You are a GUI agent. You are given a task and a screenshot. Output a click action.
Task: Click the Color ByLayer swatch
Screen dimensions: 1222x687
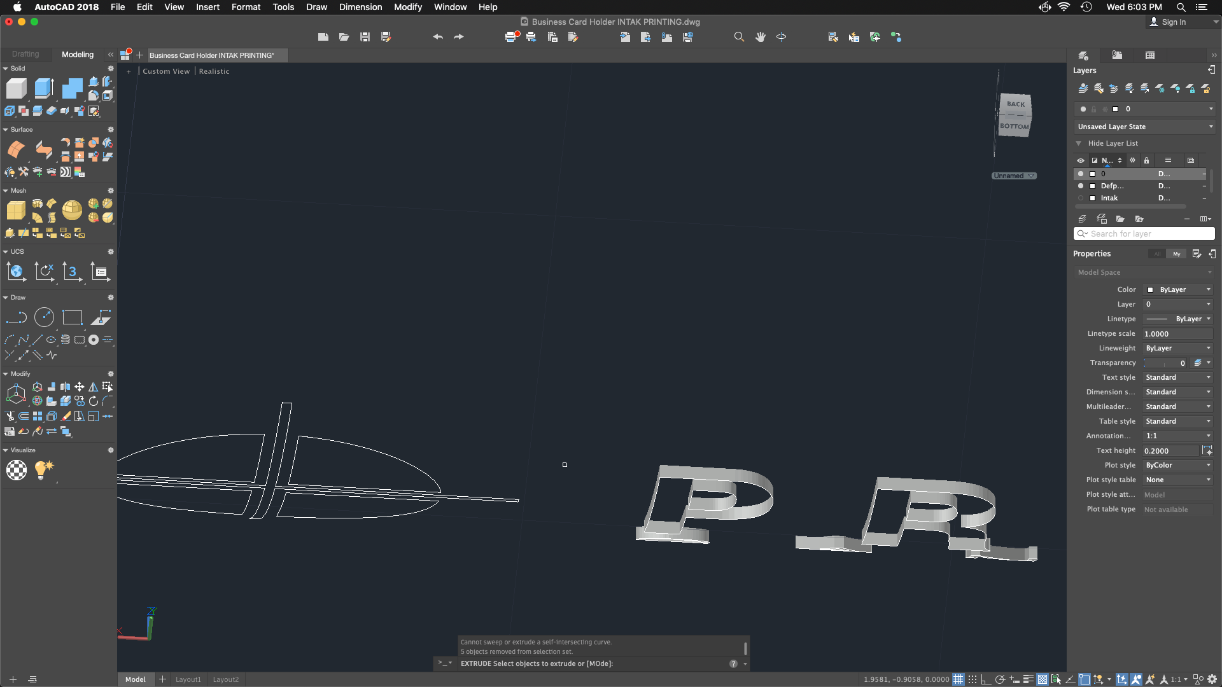1150,289
